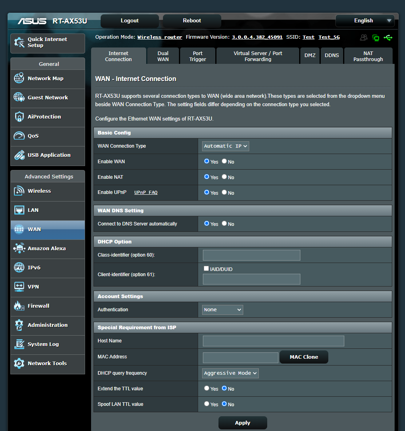Open the IPv6 settings icon
The image size is (405, 431).
(x=19, y=267)
